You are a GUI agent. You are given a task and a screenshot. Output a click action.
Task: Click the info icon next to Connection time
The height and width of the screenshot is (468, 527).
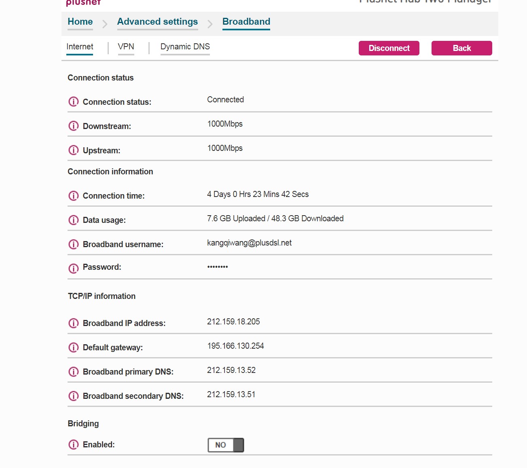coord(74,196)
